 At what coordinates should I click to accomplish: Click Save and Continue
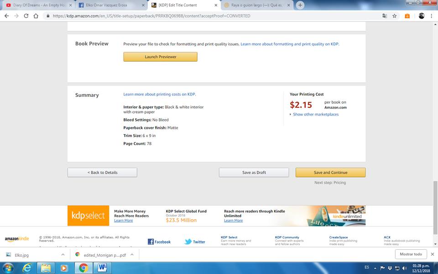(330, 173)
